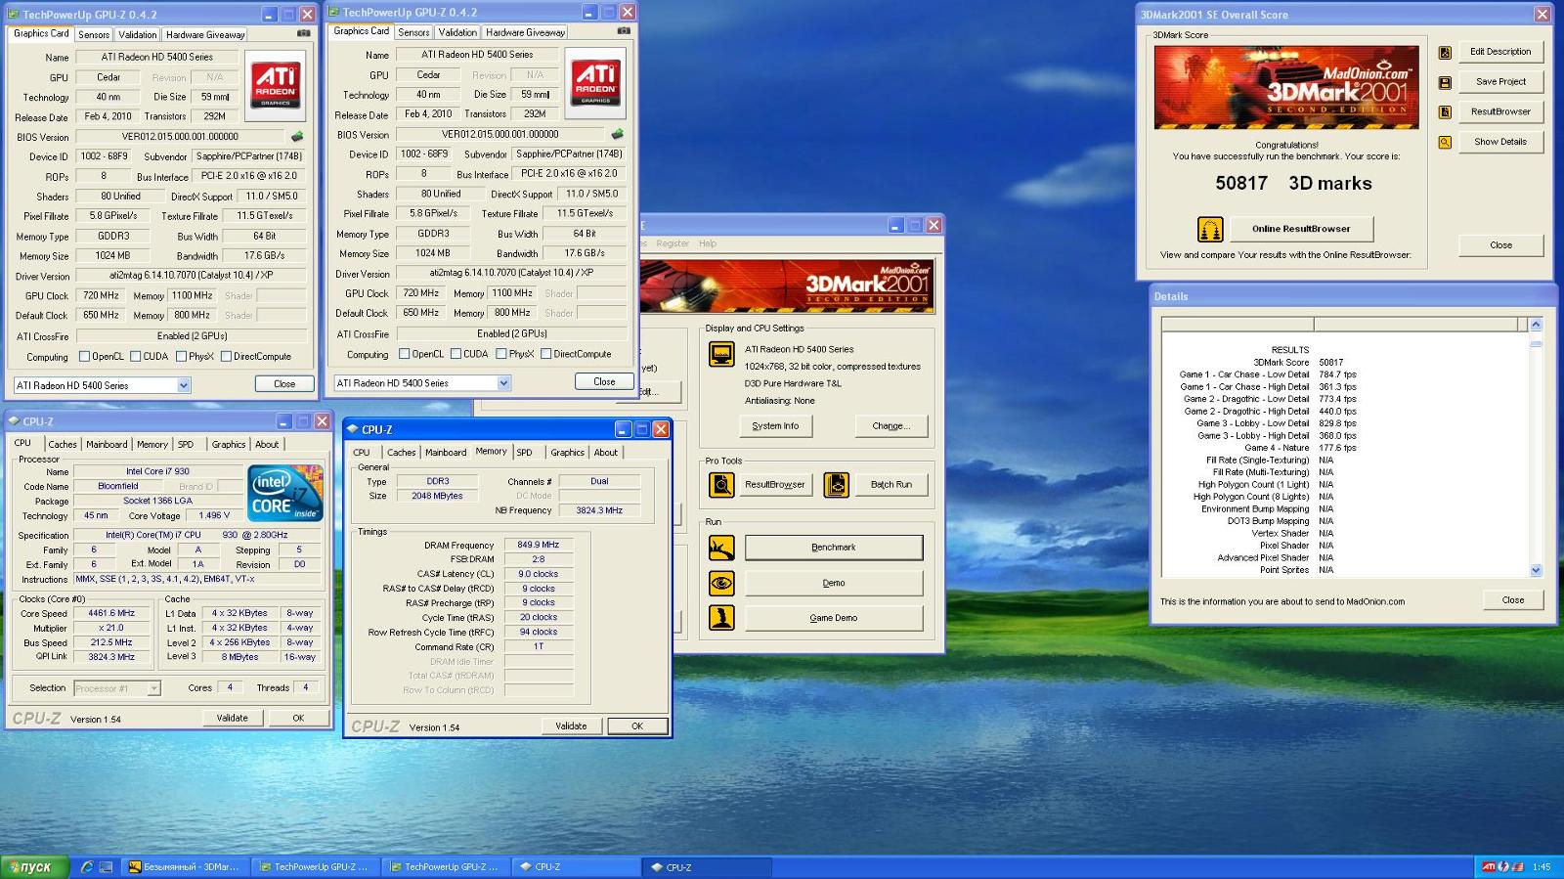Toggle DirectCompute checkbox in second GPU-Z
The image size is (1564, 879).
[545, 354]
